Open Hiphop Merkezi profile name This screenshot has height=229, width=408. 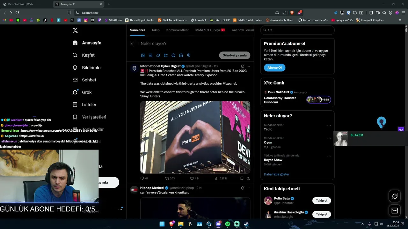tap(152, 188)
